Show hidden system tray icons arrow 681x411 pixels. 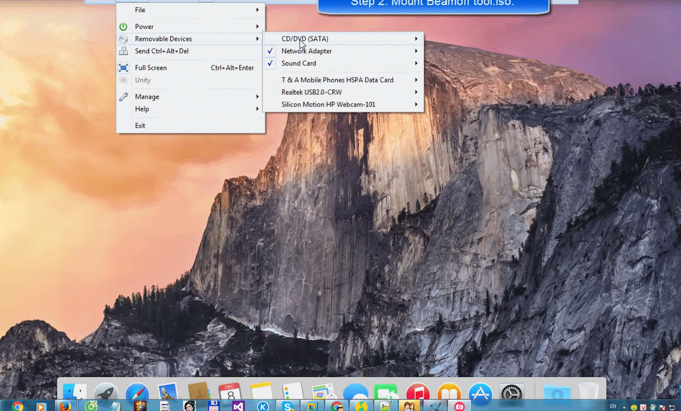[624, 407]
